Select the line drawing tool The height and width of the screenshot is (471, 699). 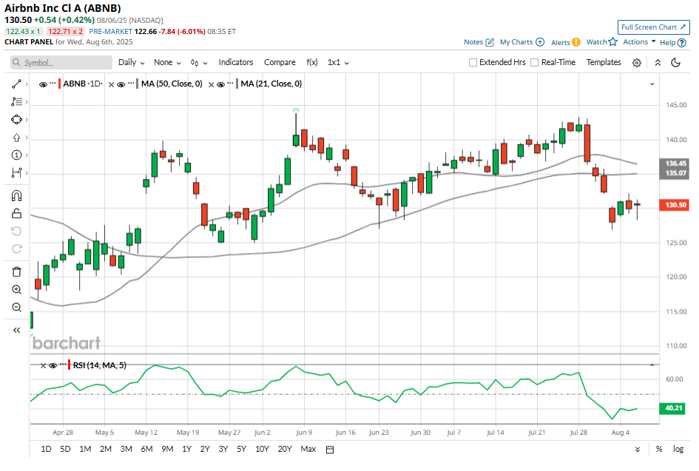point(16,84)
